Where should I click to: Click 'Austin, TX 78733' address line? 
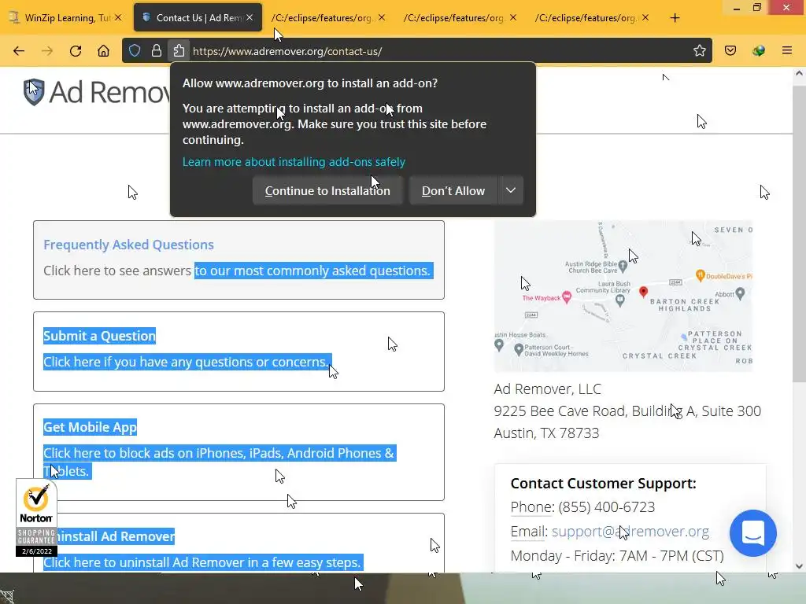pyautogui.click(x=546, y=433)
